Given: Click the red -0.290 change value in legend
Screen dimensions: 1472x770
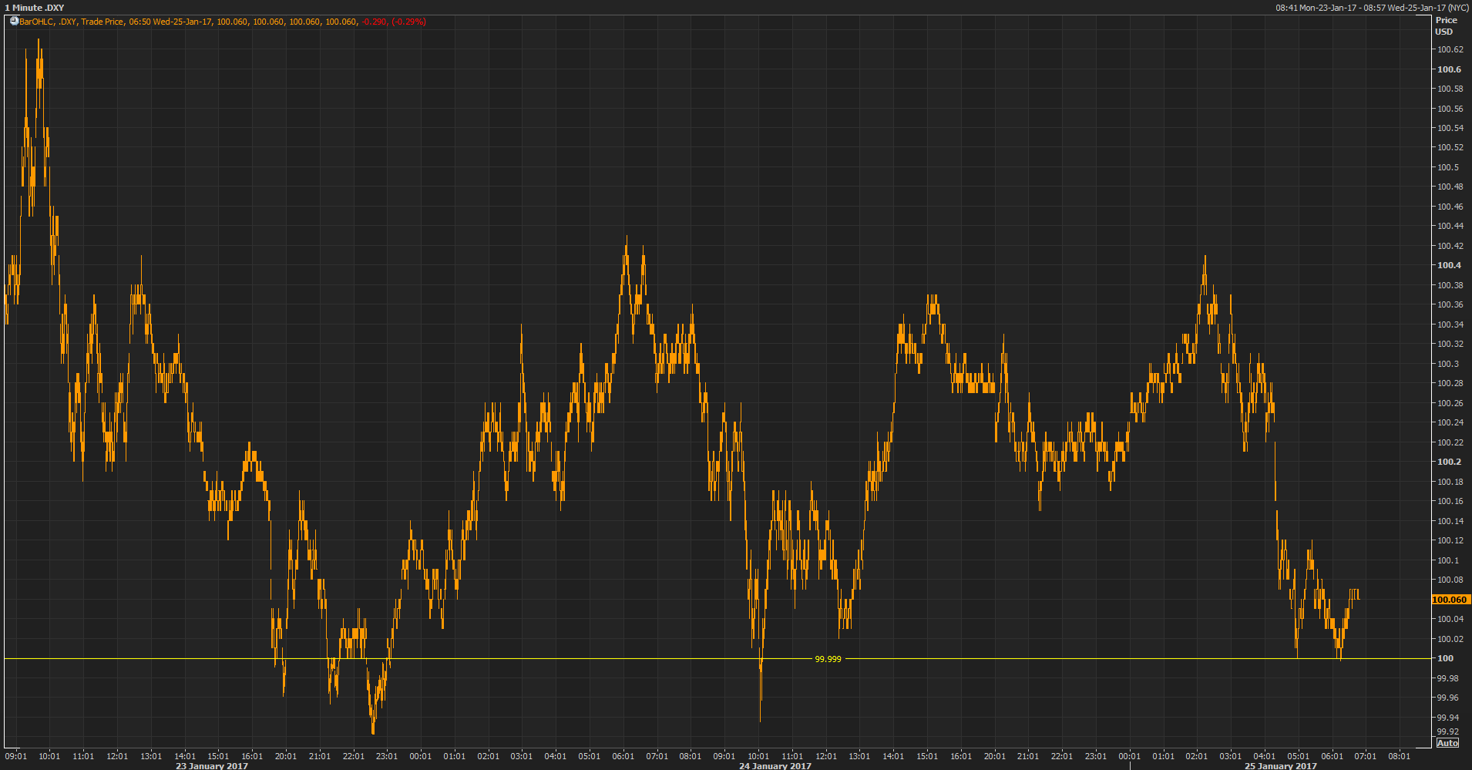Looking at the screenshot, I should [x=374, y=22].
